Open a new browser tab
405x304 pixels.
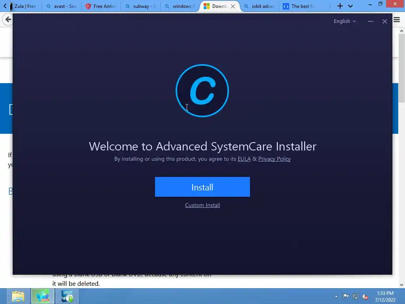pos(340,6)
